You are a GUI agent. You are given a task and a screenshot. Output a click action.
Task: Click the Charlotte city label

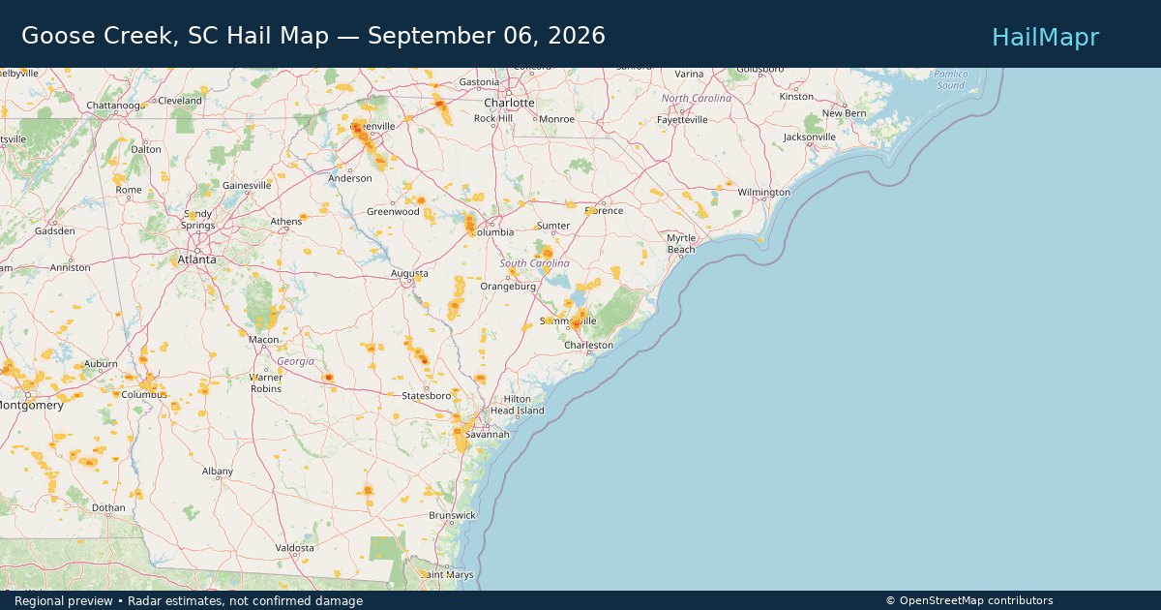coord(509,102)
